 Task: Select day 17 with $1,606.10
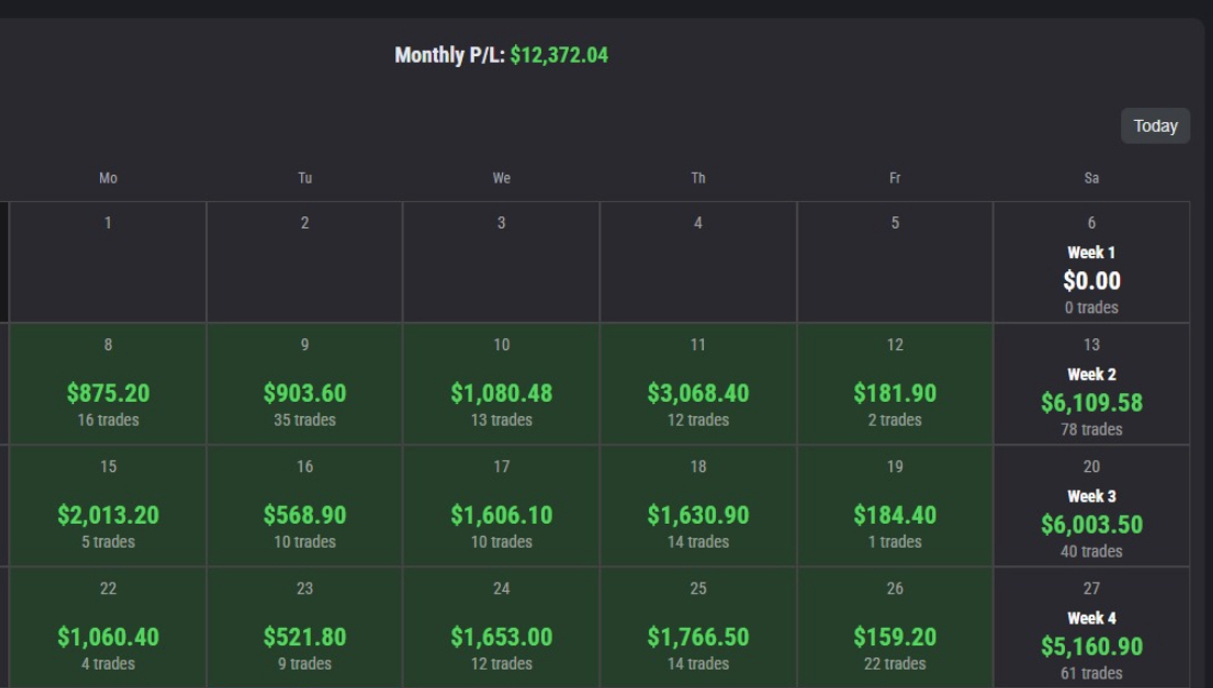pyautogui.click(x=501, y=505)
